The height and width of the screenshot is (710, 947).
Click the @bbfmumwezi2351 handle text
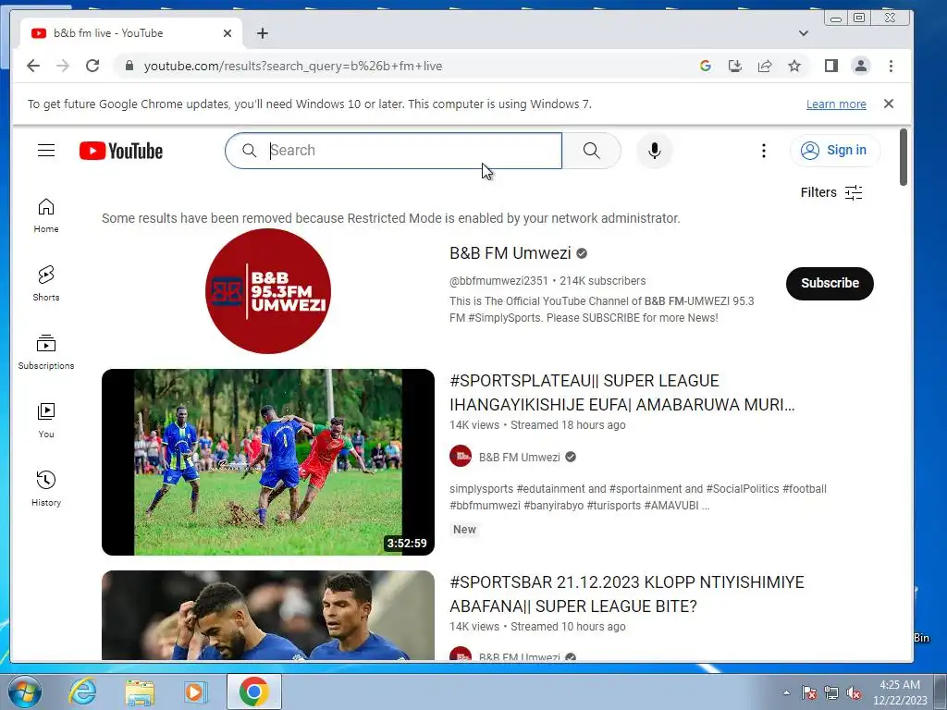pyautogui.click(x=498, y=281)
